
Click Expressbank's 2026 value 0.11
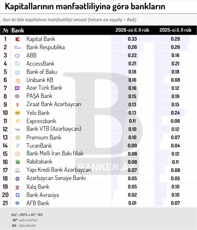click(132, 121)
